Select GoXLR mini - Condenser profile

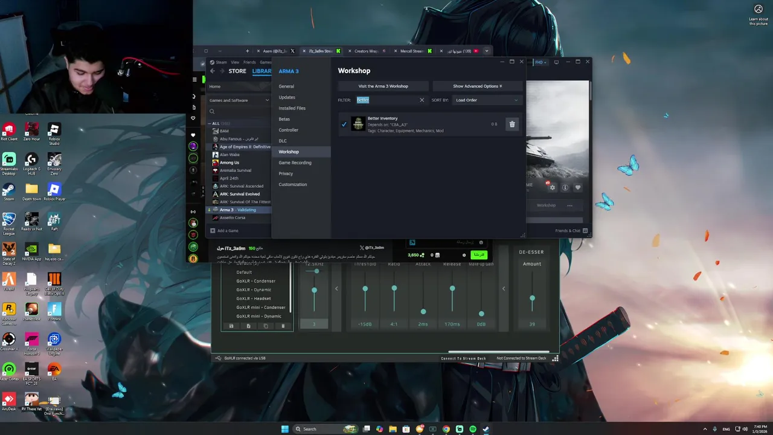tap(261, 308)
